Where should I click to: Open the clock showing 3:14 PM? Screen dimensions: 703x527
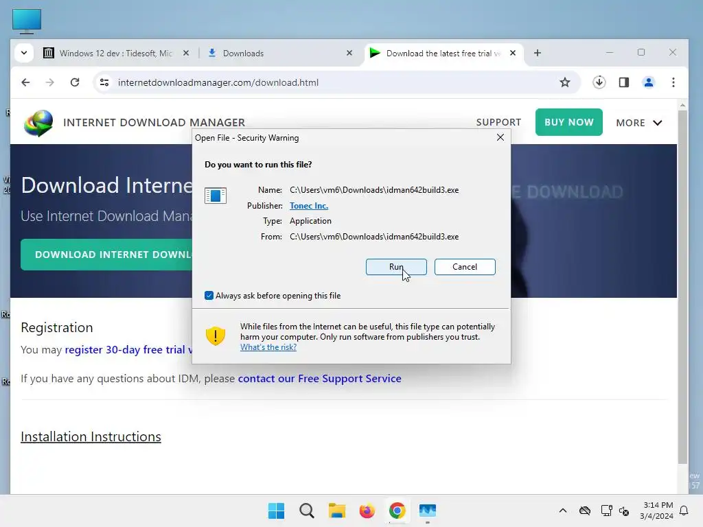point(656,511)
